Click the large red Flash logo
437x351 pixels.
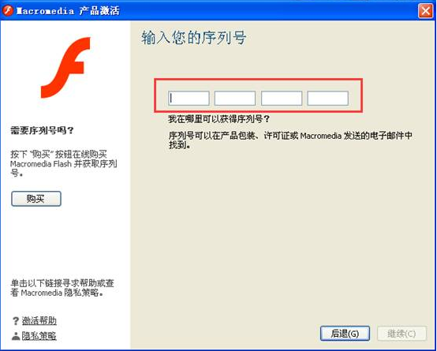pos(65,67)
